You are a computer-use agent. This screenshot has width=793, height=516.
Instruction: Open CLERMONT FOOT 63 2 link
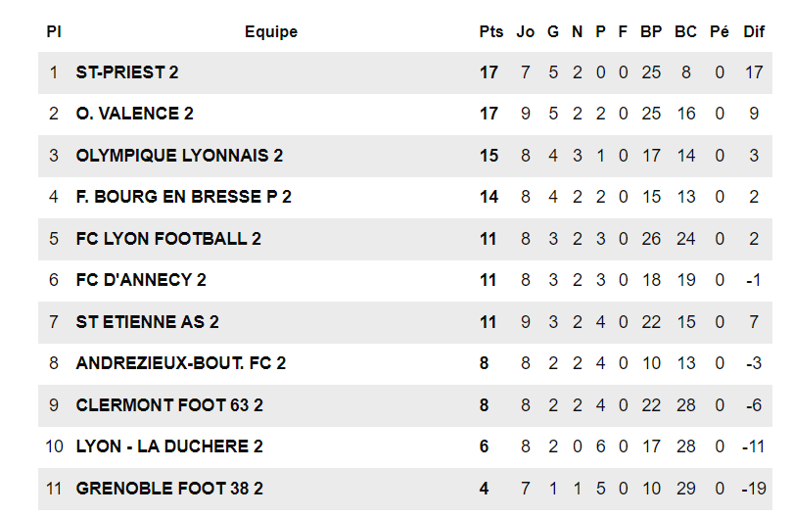click(x=169, y=405)
